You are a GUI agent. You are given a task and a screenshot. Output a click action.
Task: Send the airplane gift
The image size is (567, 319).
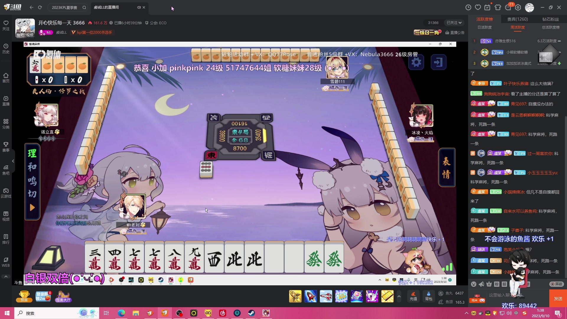pos(326,296)
